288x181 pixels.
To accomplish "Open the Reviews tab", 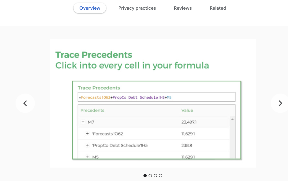I will point(183,8).
